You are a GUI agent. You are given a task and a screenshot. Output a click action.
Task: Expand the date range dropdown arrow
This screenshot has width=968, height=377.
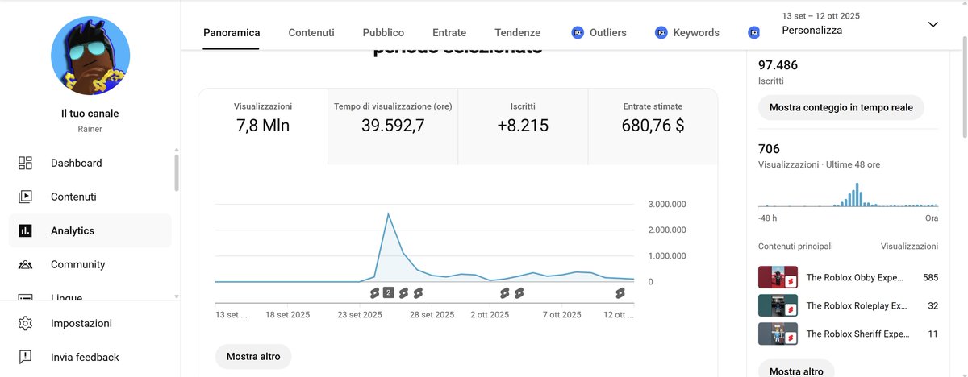pos(933,24)
